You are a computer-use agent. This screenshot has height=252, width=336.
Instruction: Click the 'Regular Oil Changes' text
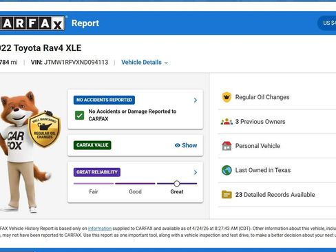point(262,97)
